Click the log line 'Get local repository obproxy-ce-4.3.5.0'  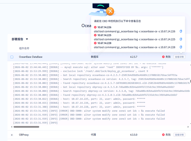click(x=94, y=87)
